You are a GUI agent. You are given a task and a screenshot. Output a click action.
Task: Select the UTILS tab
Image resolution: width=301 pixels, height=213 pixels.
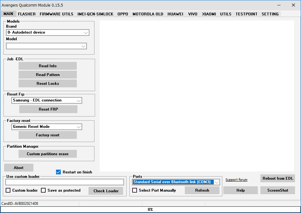coord(225,14)
